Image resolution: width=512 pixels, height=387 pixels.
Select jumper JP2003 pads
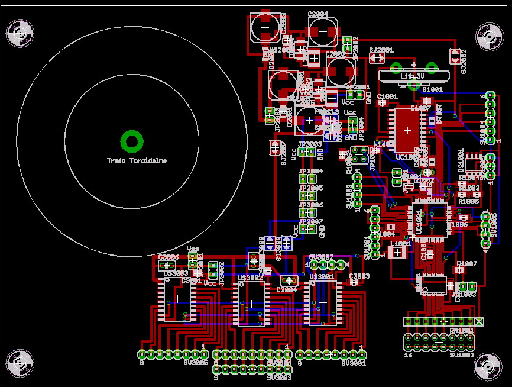(x=270, y=115)
